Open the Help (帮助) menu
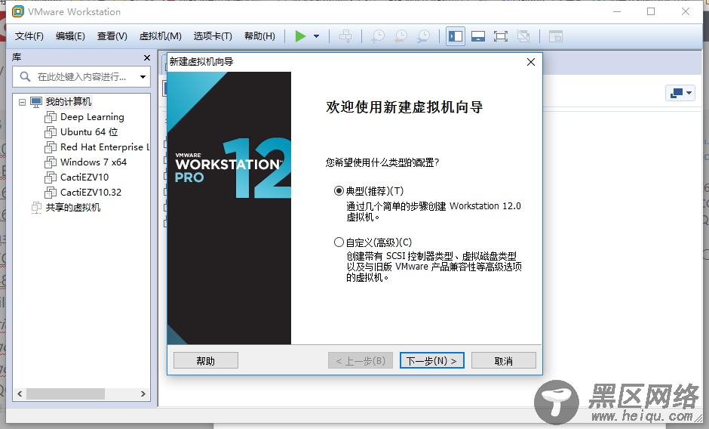The height and width of the screenshot is (429, 709). 259,36
